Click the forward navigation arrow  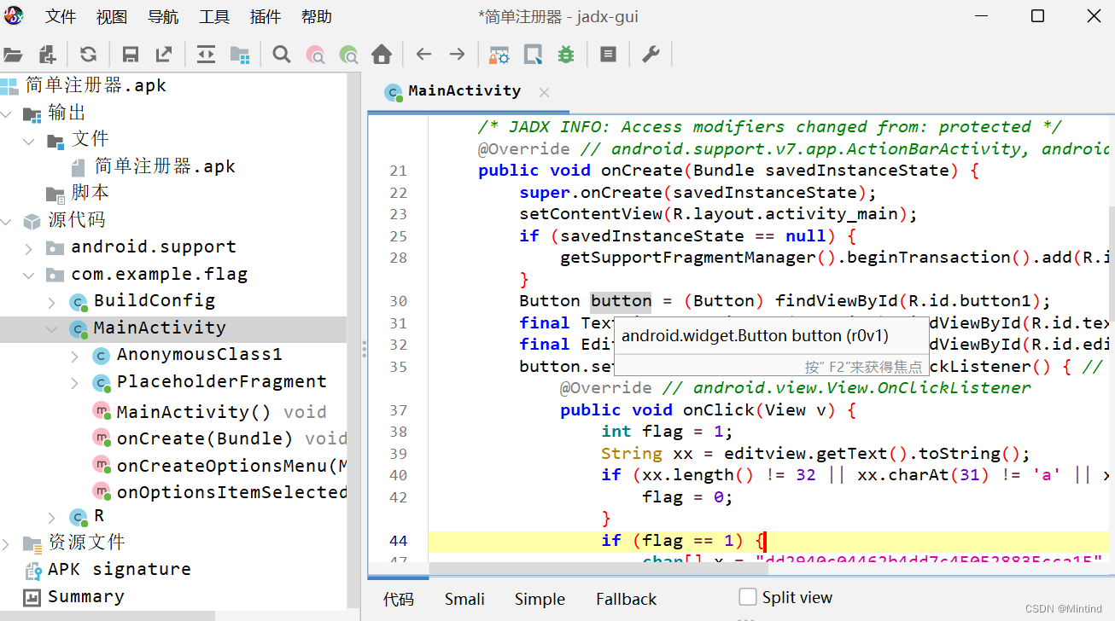457,55
